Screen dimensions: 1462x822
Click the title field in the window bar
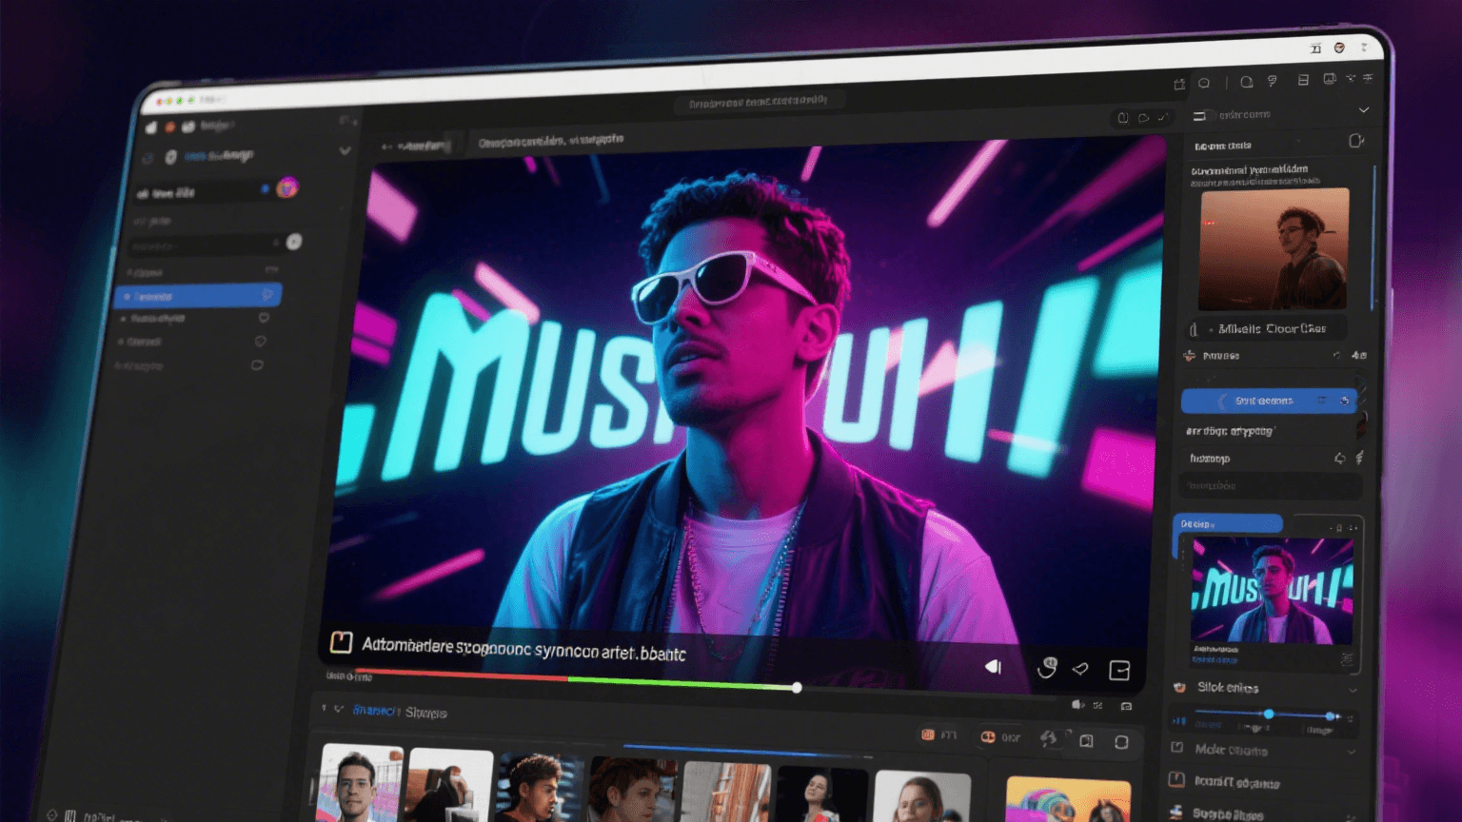point(759,101)
